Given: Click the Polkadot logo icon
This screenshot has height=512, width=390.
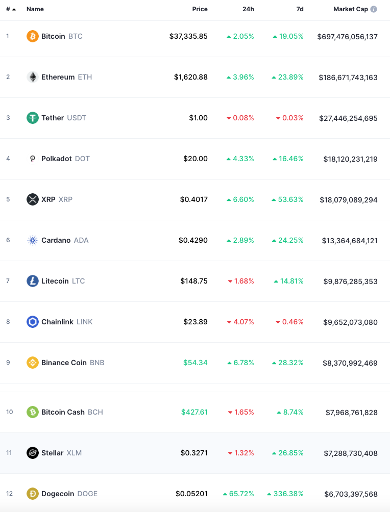Looking at the screenshot, I should coord(32,159).
